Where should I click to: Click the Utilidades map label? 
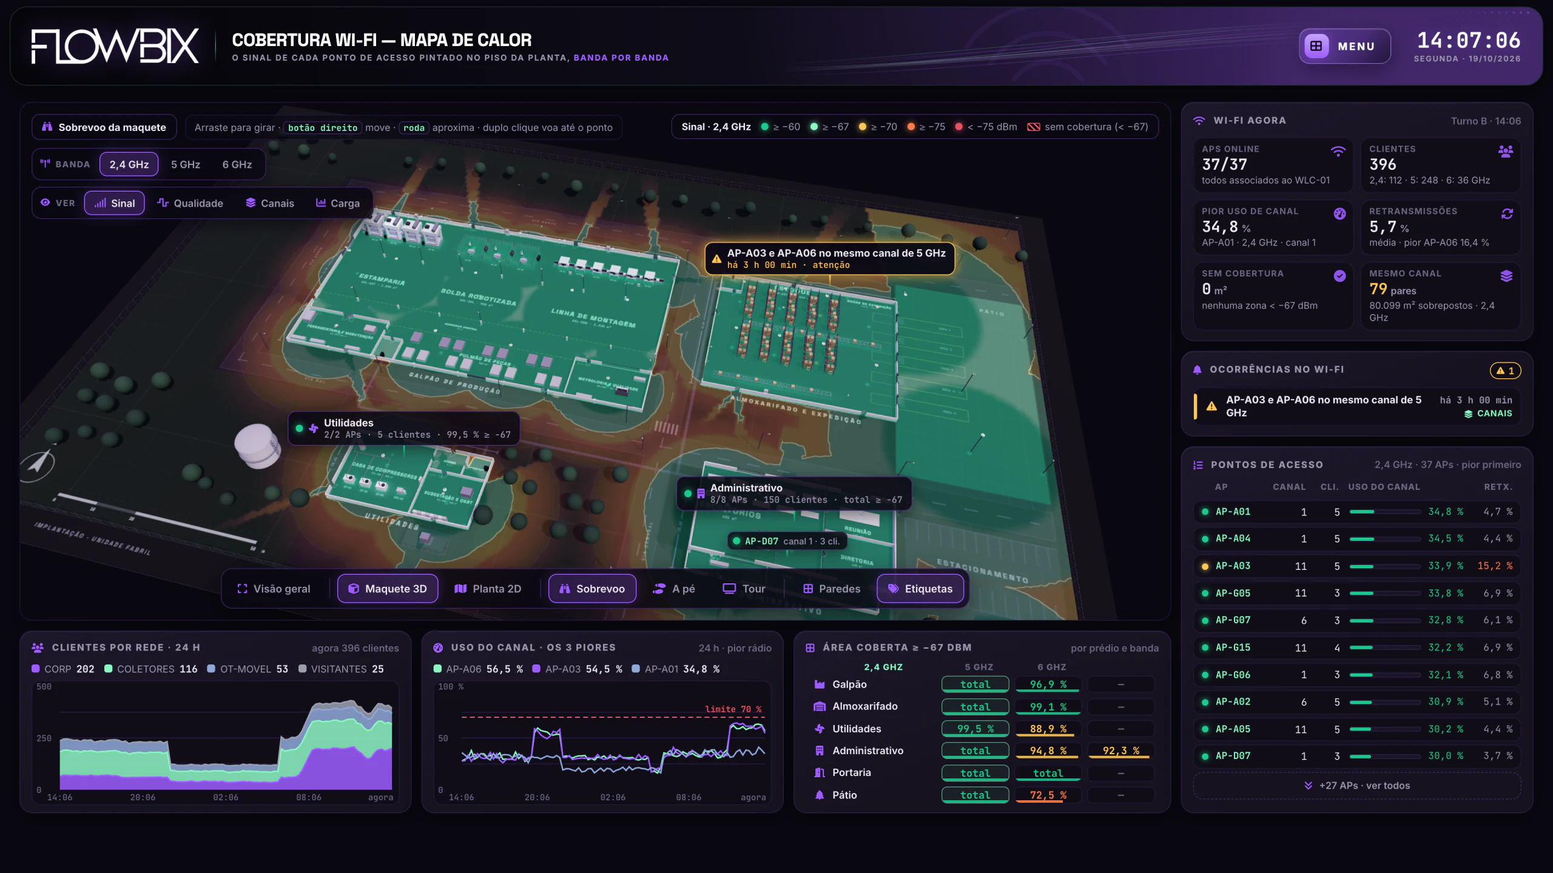[404, 429]
